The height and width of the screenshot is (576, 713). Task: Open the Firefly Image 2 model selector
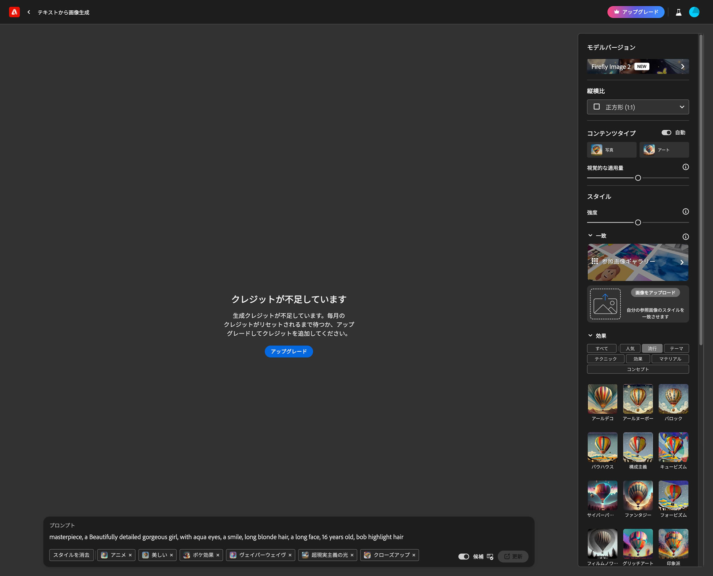(638, 66)
